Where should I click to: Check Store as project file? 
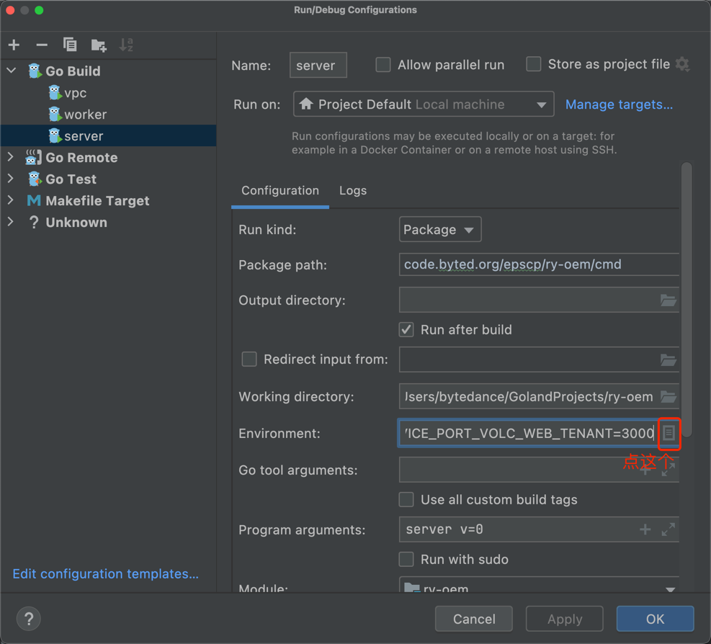[x=534, y=65]
